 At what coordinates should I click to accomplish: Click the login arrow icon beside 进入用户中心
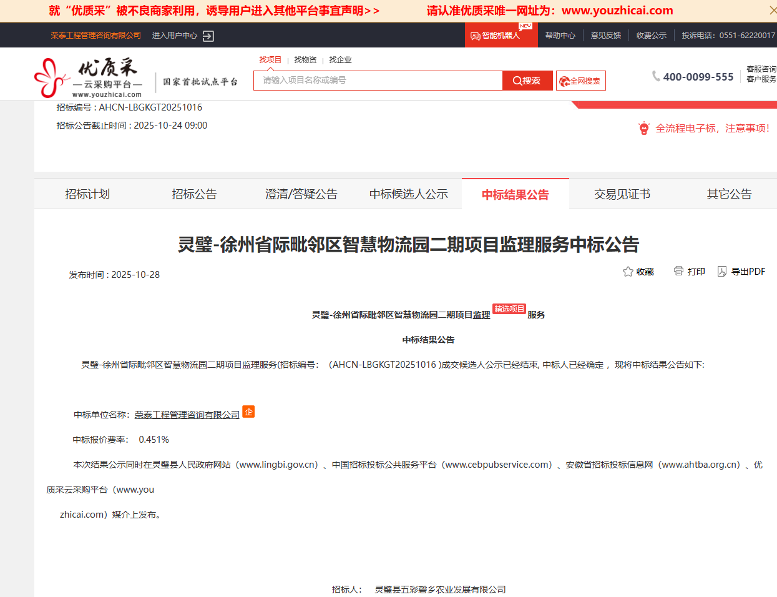(208, 36)
